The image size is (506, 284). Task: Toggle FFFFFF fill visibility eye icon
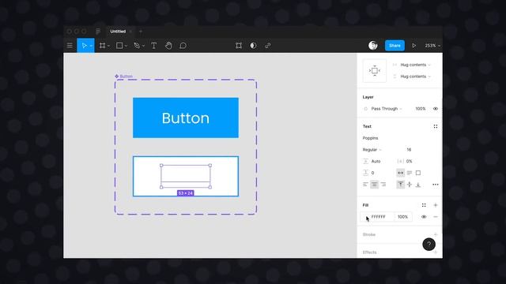(x=424, y=217)
